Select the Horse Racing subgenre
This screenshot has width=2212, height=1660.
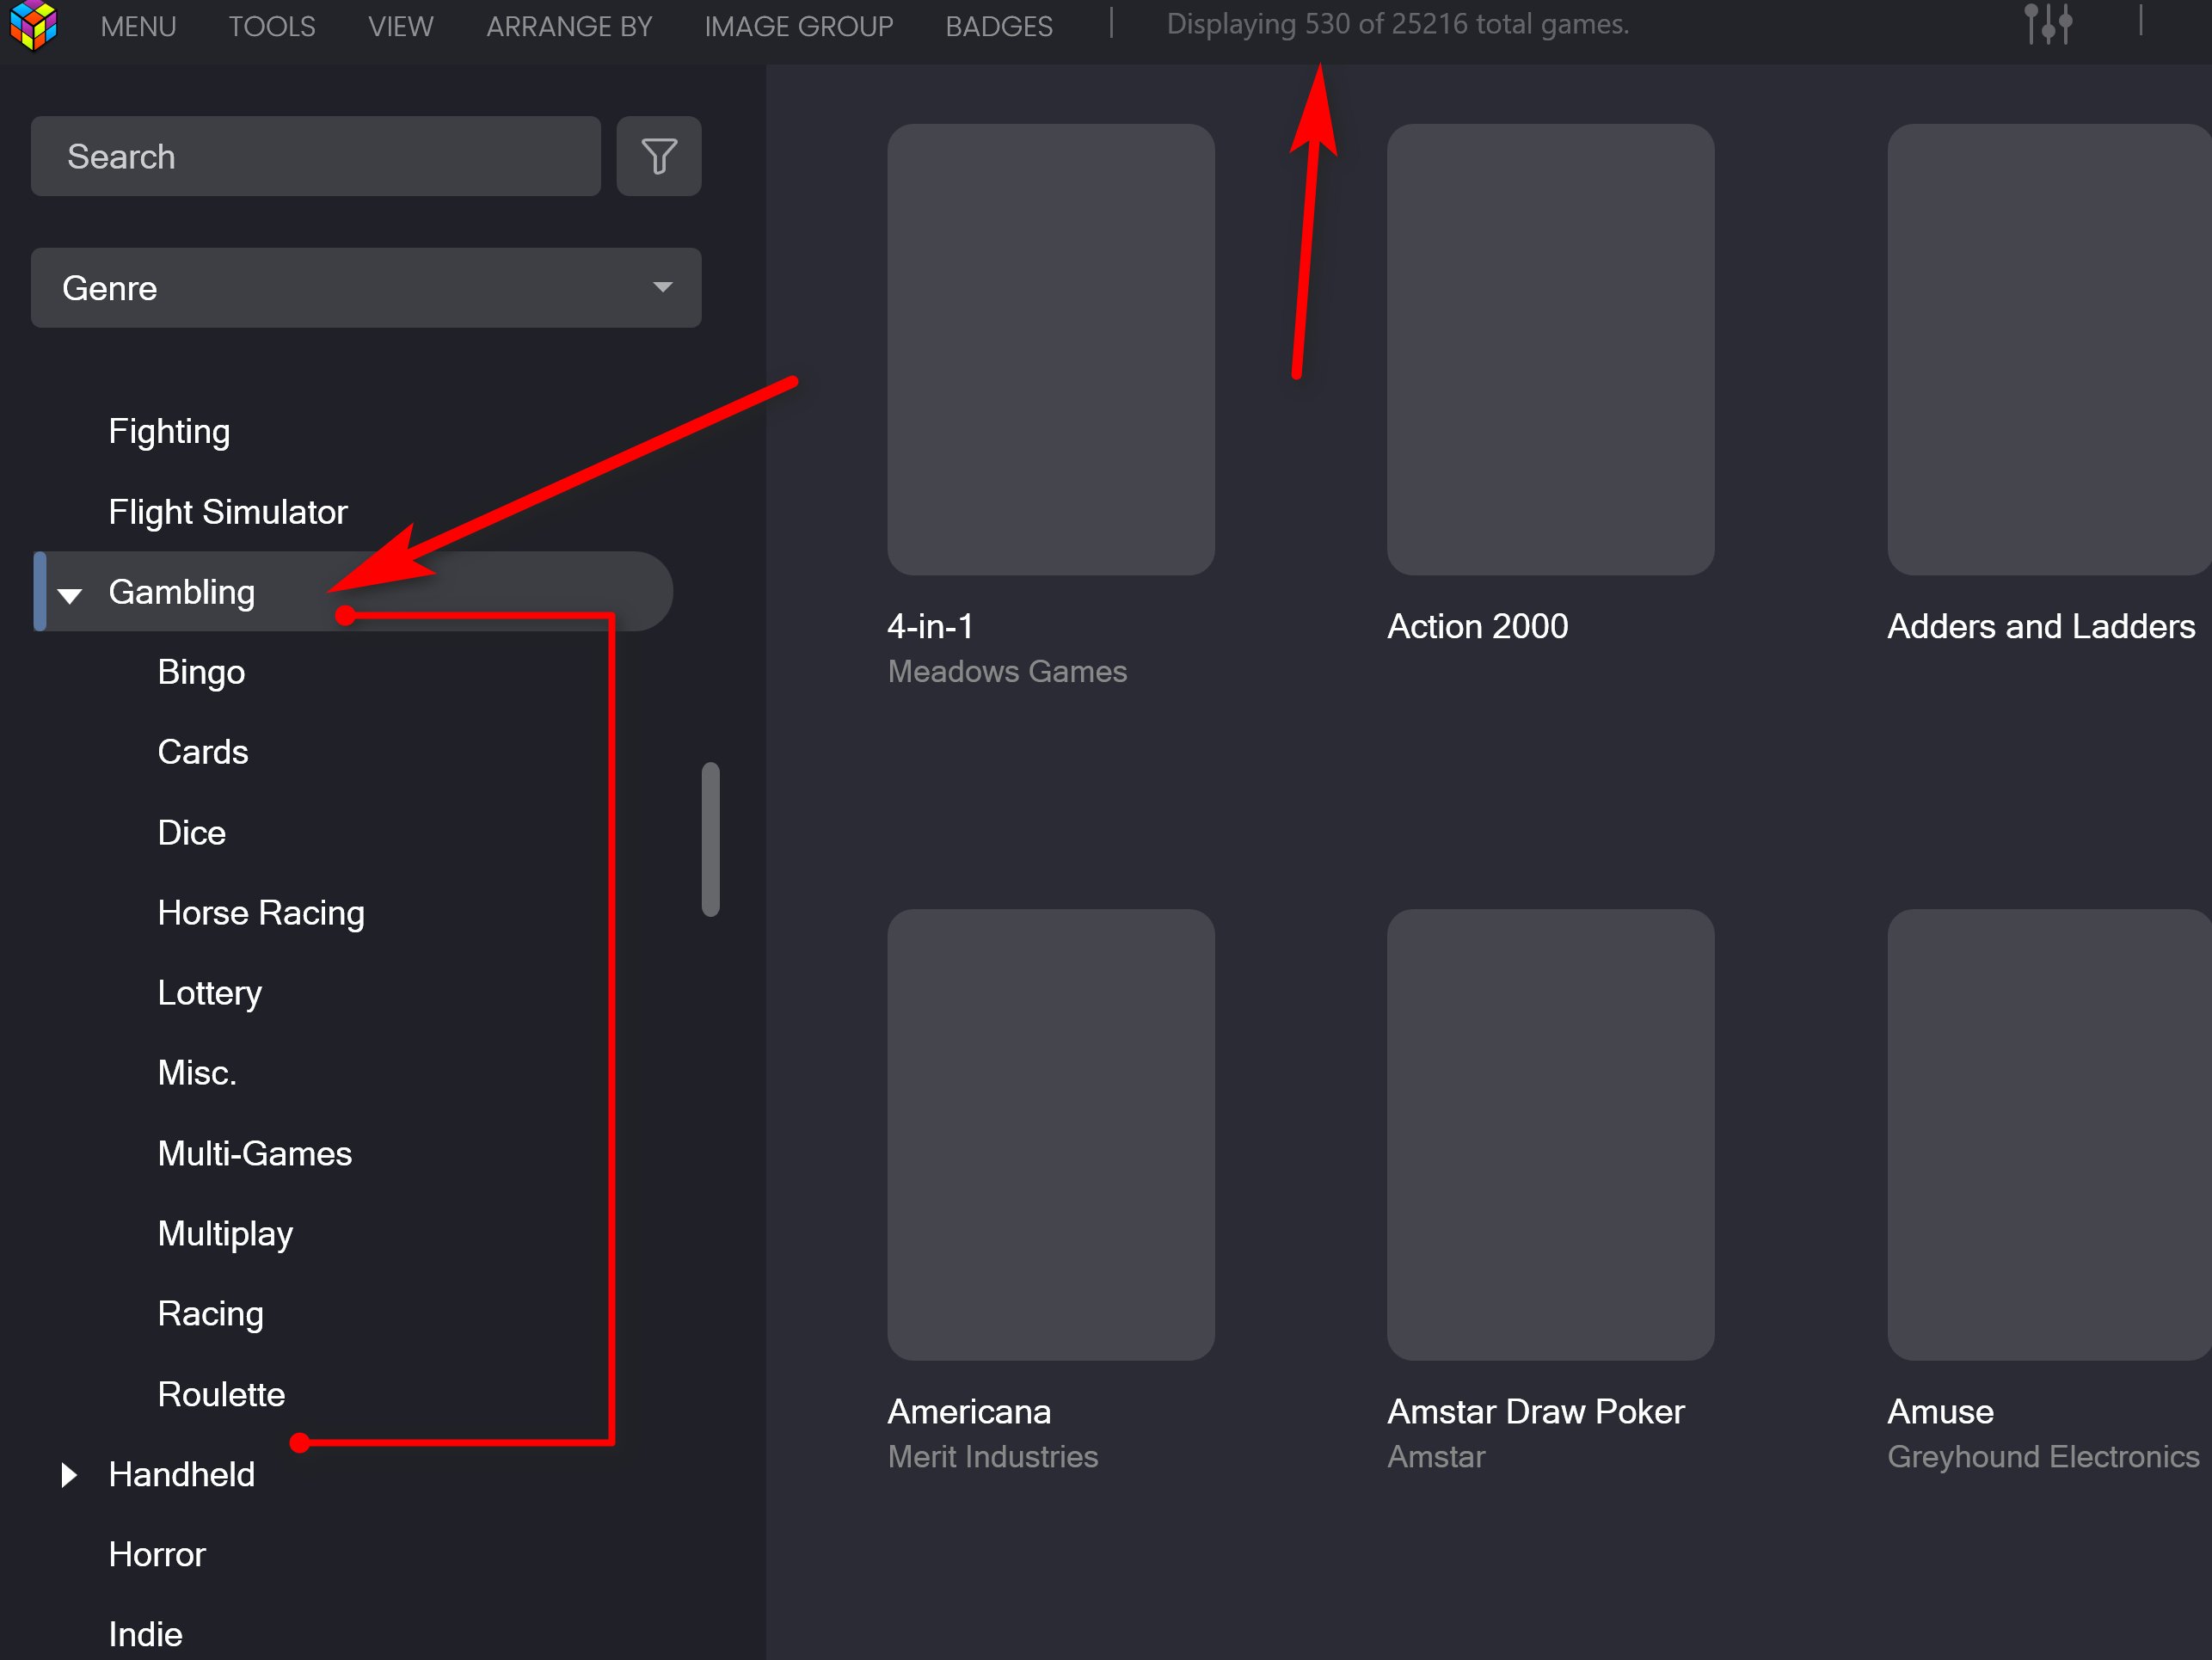pos(261,913)
